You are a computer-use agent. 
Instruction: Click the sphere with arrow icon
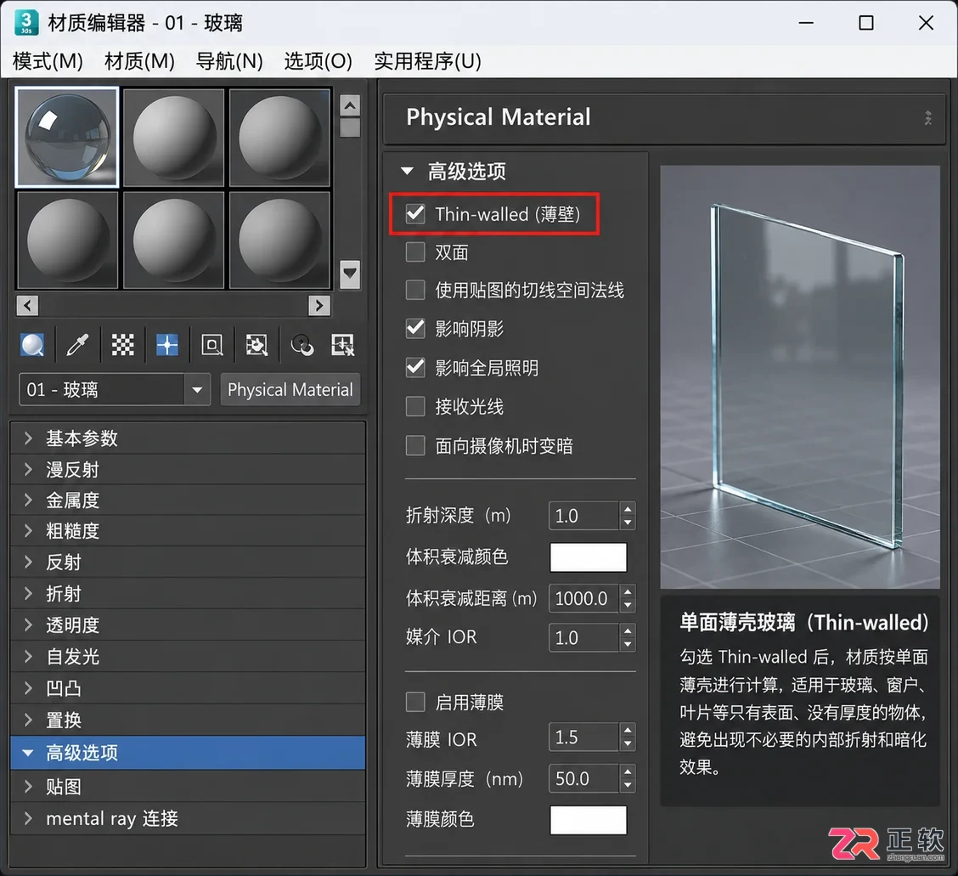tap(301, 345)
